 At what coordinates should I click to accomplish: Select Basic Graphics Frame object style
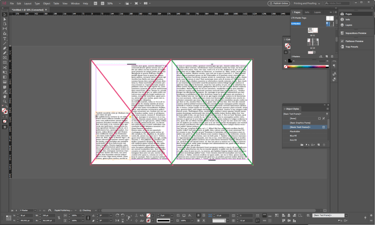305,123
